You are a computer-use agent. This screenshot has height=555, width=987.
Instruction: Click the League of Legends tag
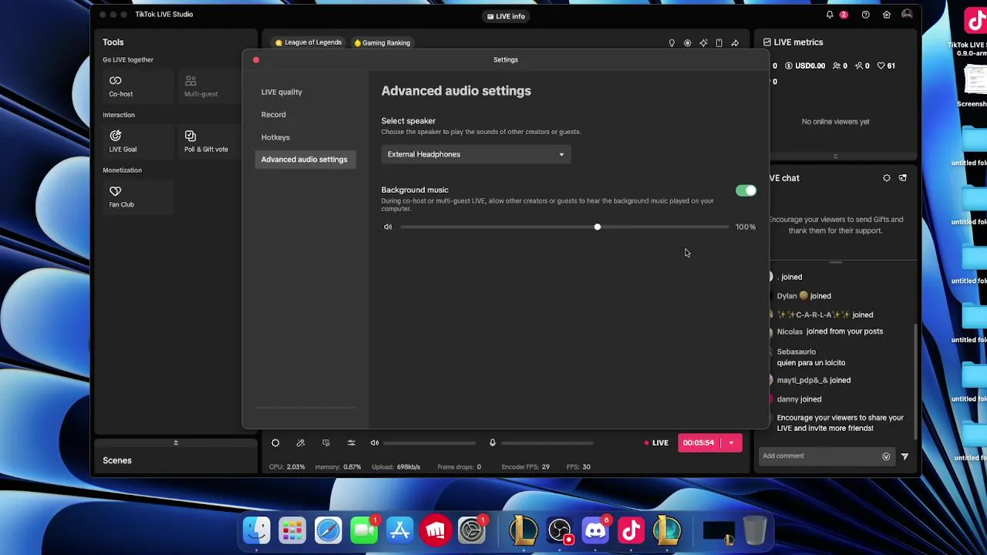click(x=308, y=42)
